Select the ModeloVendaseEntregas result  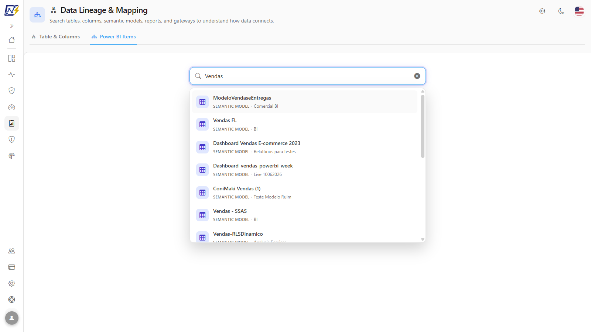(x=305, y=102)
